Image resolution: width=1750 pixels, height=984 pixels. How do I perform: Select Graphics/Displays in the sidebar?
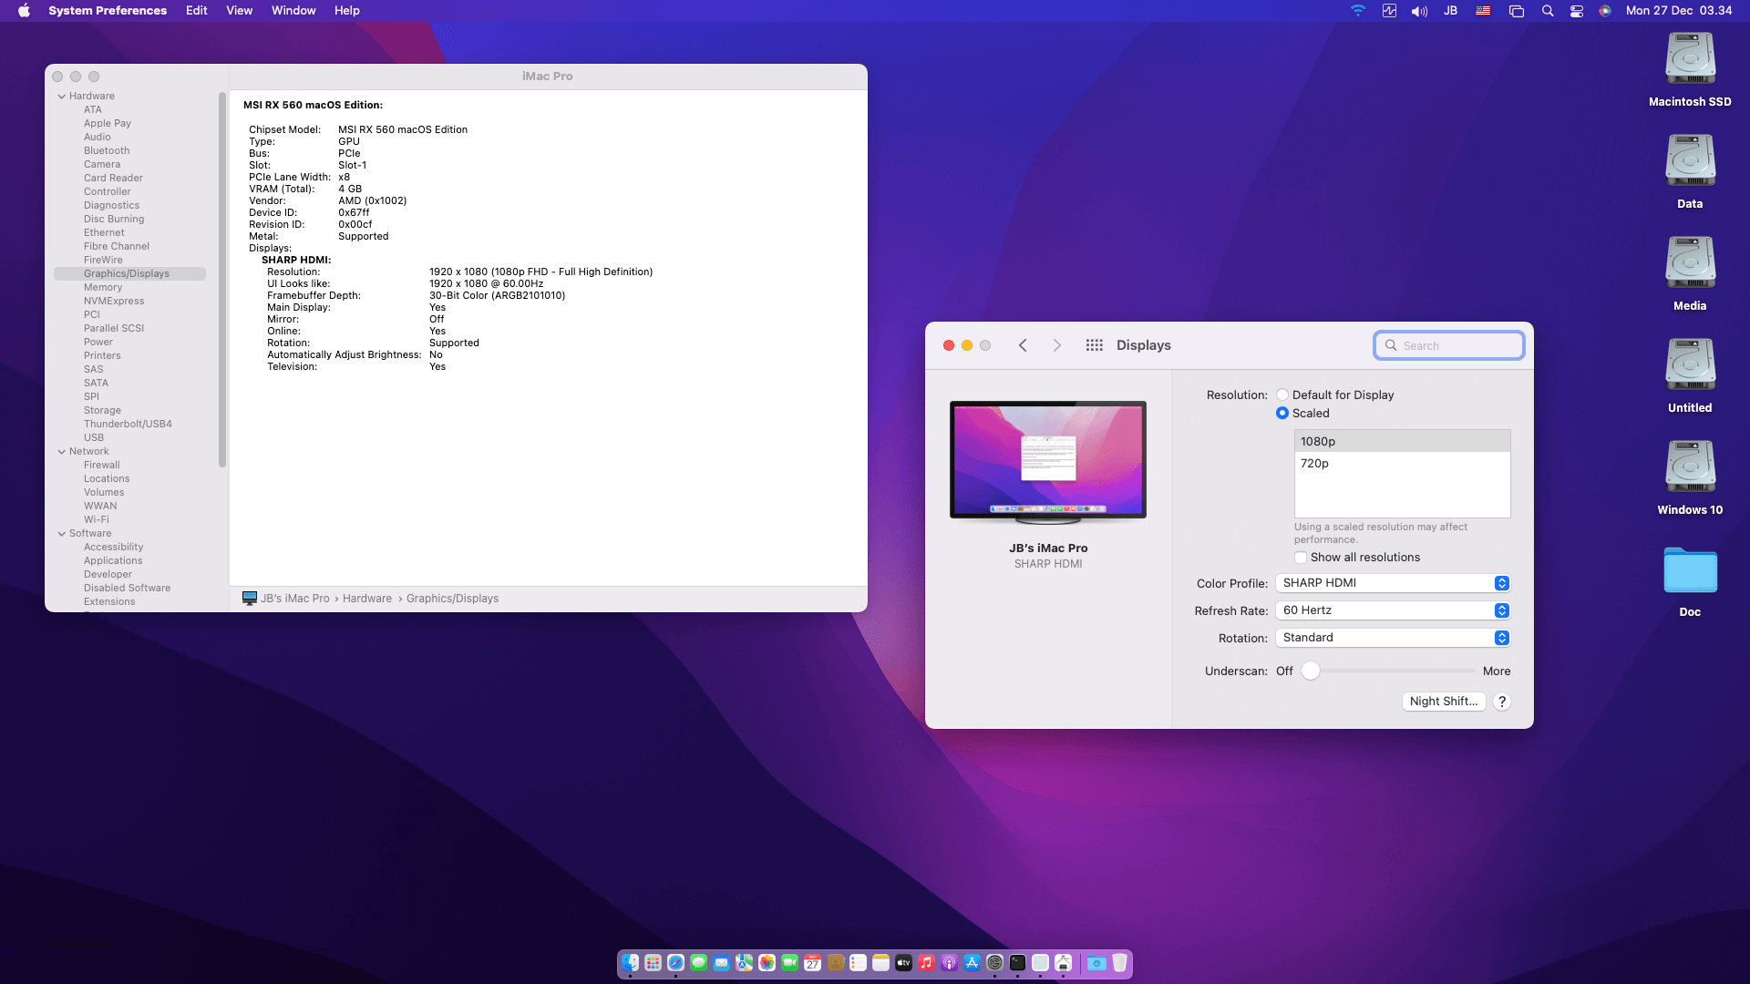129,274
